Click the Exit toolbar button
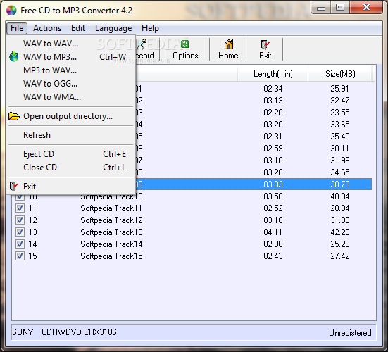The image size is (388, 352). click(265, 49)
